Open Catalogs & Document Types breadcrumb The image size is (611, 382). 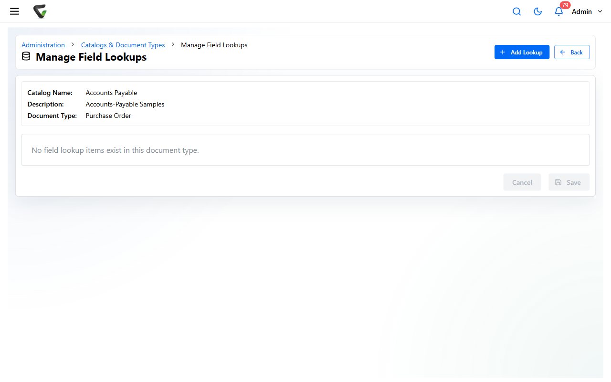[123, 45]
